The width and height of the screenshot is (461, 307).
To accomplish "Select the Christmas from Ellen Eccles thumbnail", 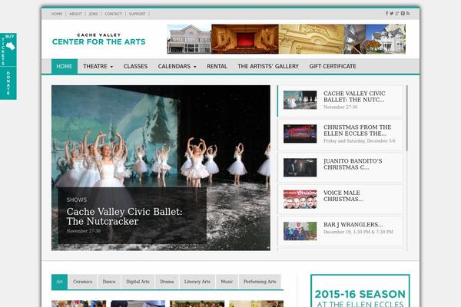I will click(300, 134).
